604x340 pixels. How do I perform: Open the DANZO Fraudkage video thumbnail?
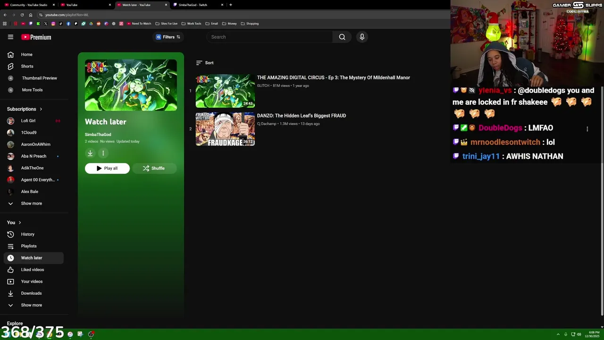coord(225,129)
